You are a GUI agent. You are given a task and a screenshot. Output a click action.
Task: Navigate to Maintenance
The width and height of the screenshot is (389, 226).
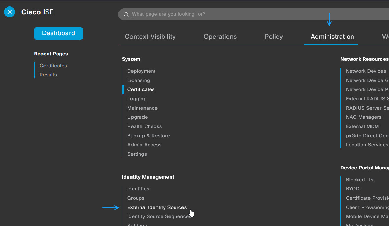(142, 108)
